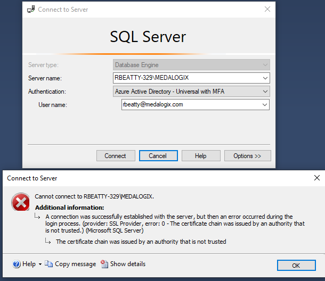Click the 'Server type:' label
The width and height of the screenshot is (325, 281).
[x=43, y=65]
